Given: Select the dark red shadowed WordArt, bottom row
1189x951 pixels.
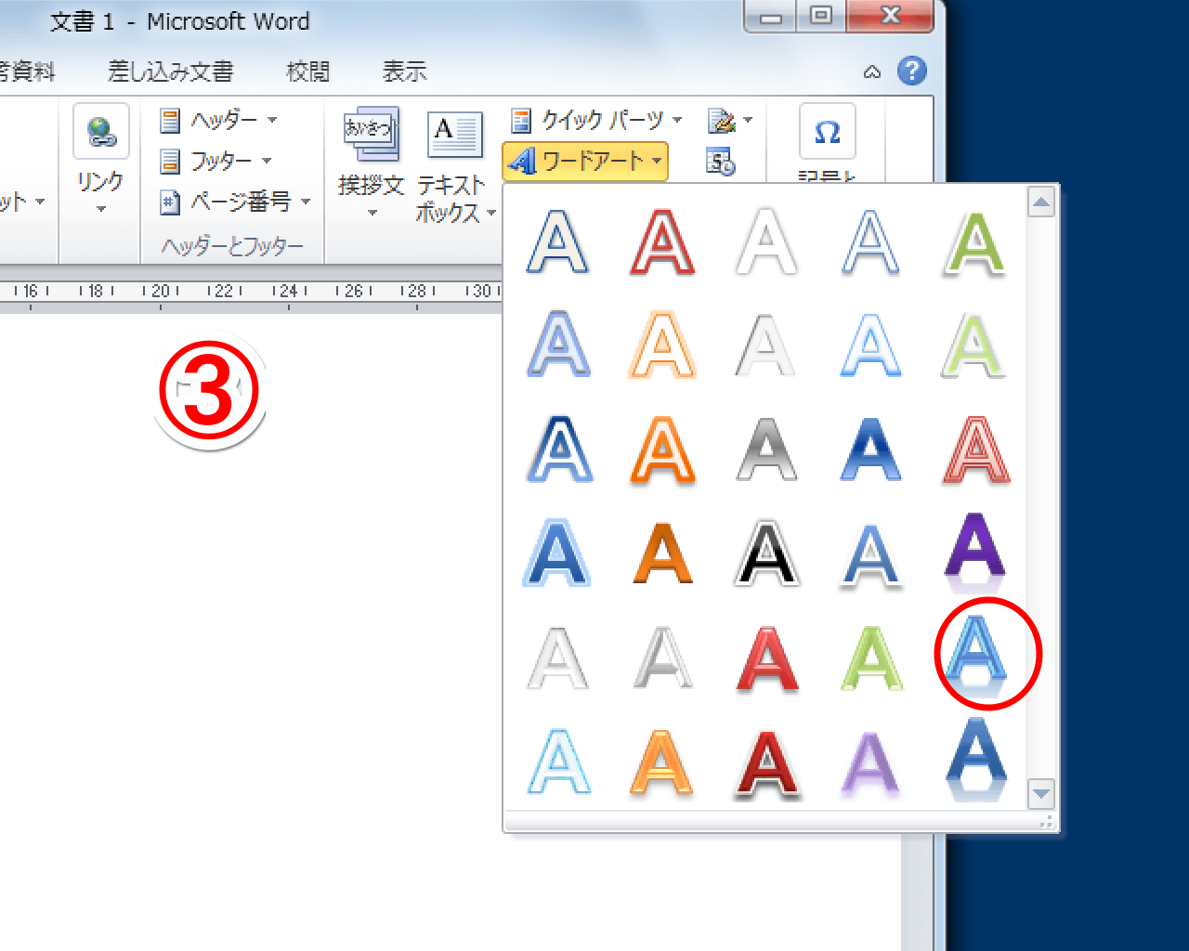Looking at the screenshot, I should [766, 763].
